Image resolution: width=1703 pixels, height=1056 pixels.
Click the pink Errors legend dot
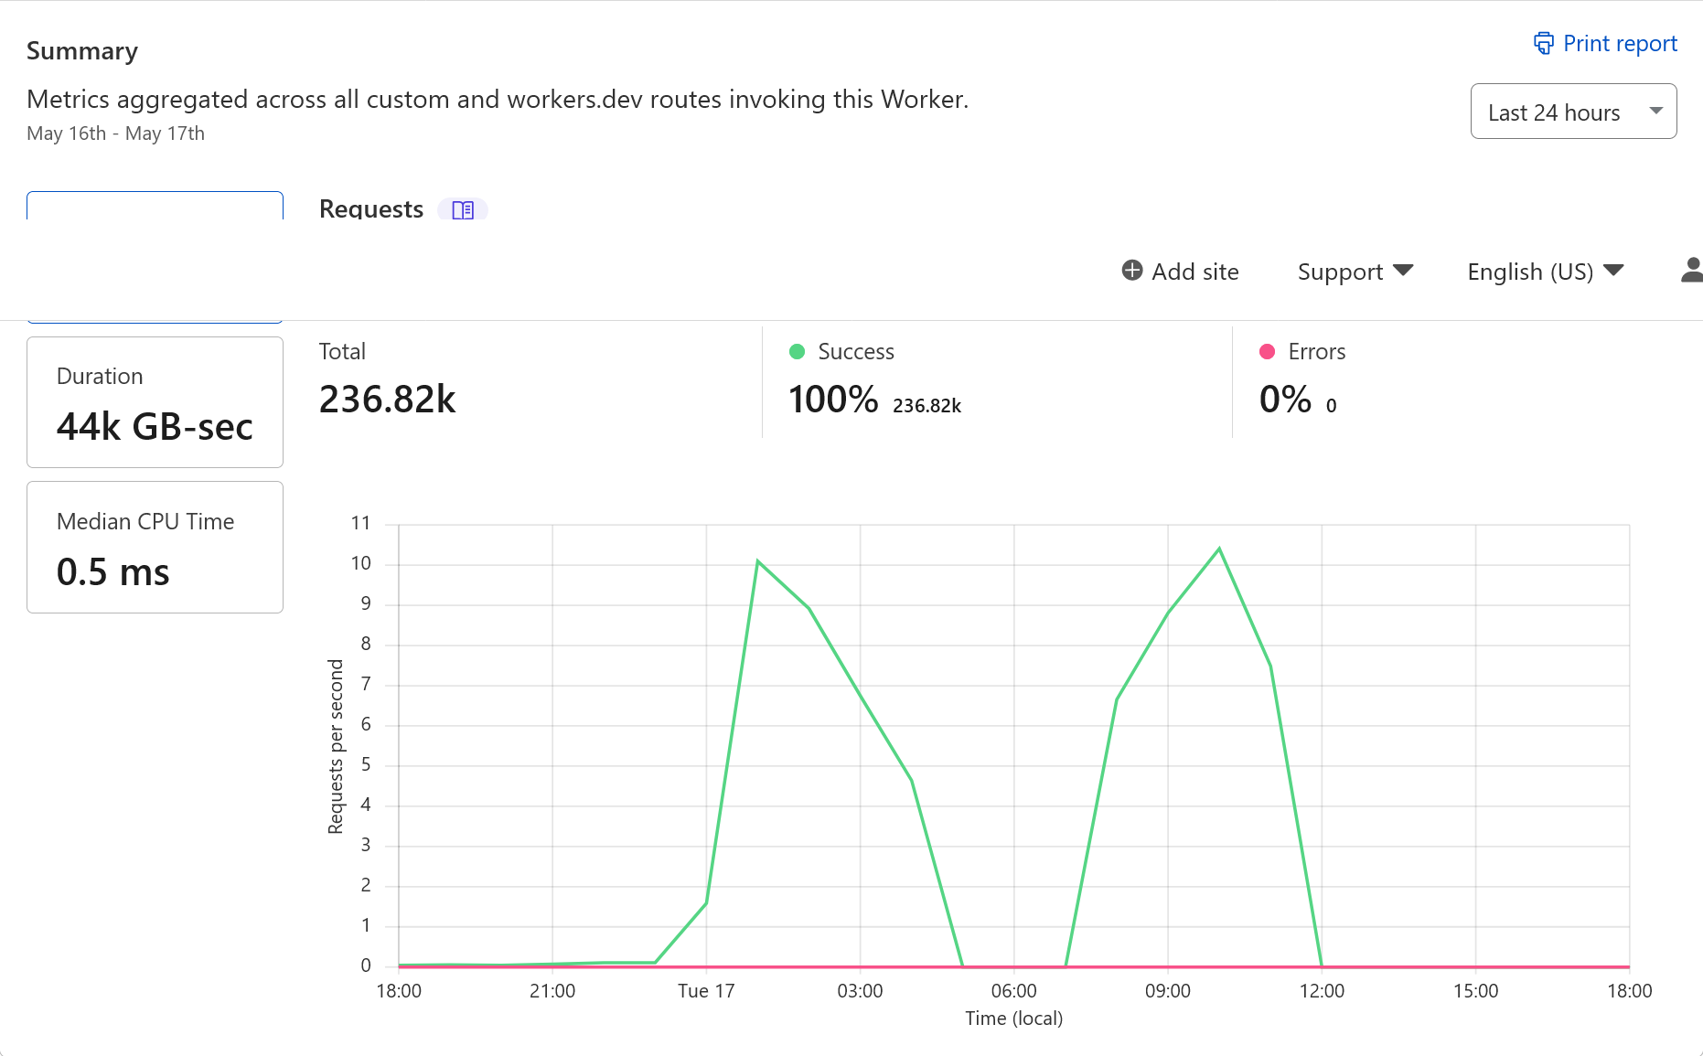[x=1267, y=352]
